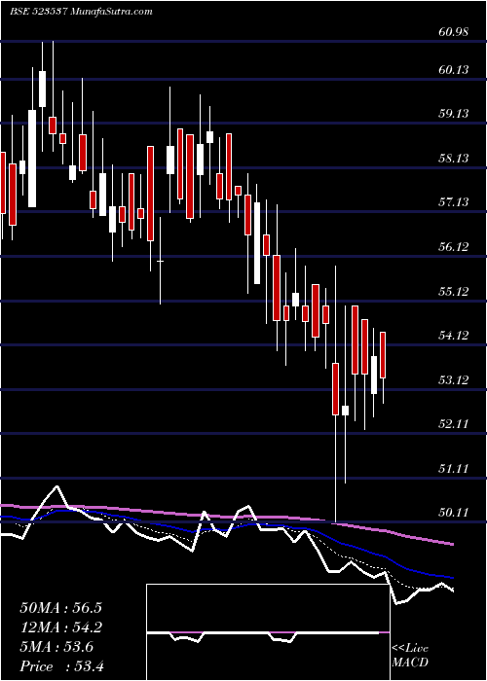This screenshot has height=681, width=487.
Task: Click the doji cross candle near 56.12
Action: point(160,261)
